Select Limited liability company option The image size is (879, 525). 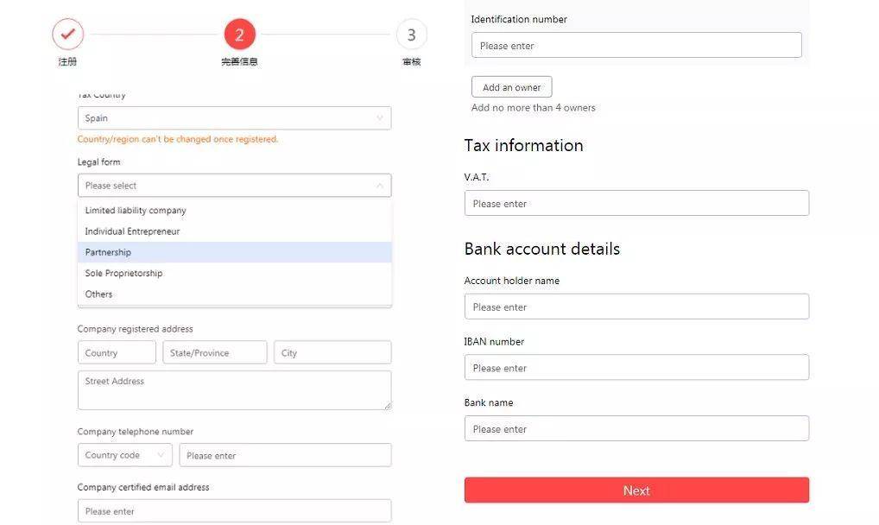(x=136, y=211)
